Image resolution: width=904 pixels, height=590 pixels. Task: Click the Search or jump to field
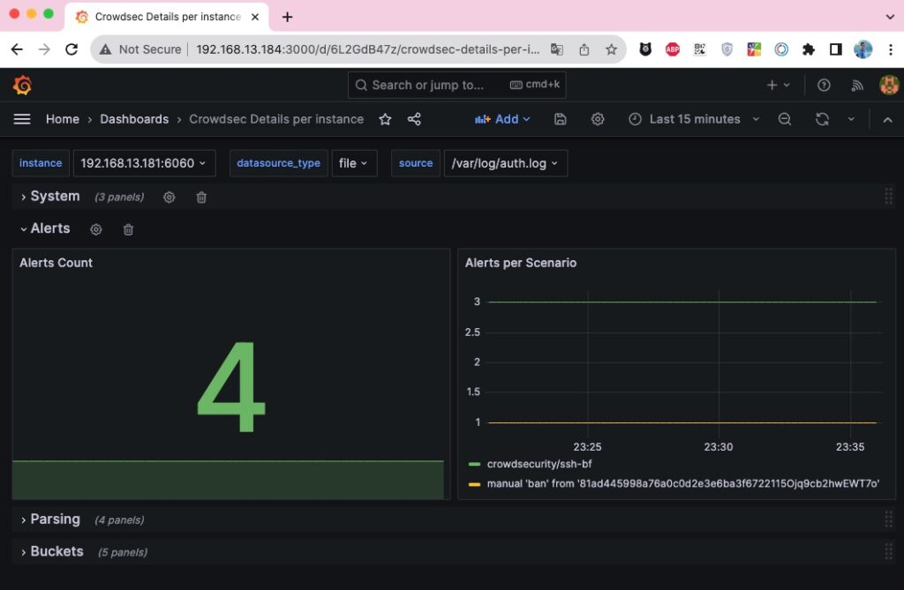click(x=456, y=86)
